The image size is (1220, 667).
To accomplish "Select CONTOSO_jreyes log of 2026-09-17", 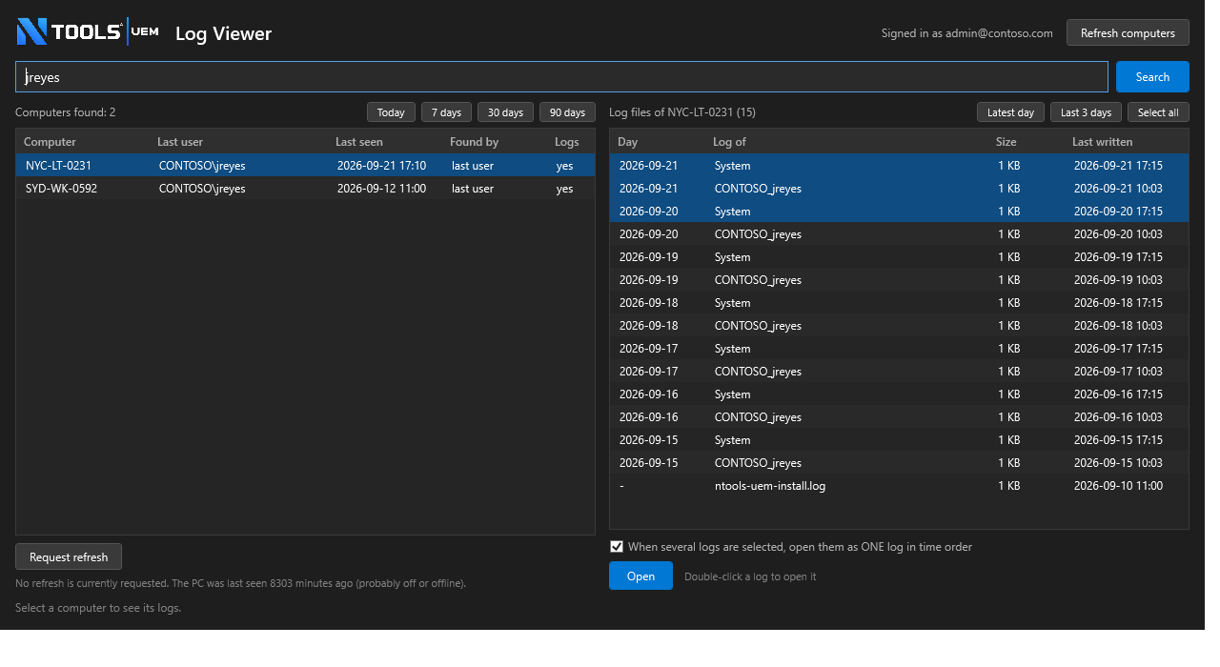I will point(899,372).
